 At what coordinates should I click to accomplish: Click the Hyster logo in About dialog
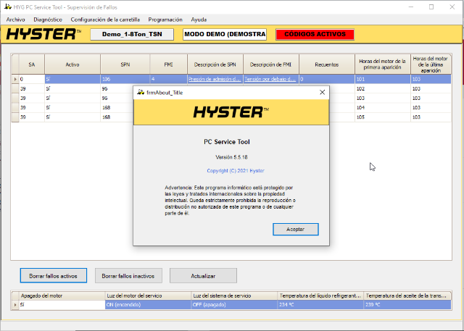pos(231,112)
